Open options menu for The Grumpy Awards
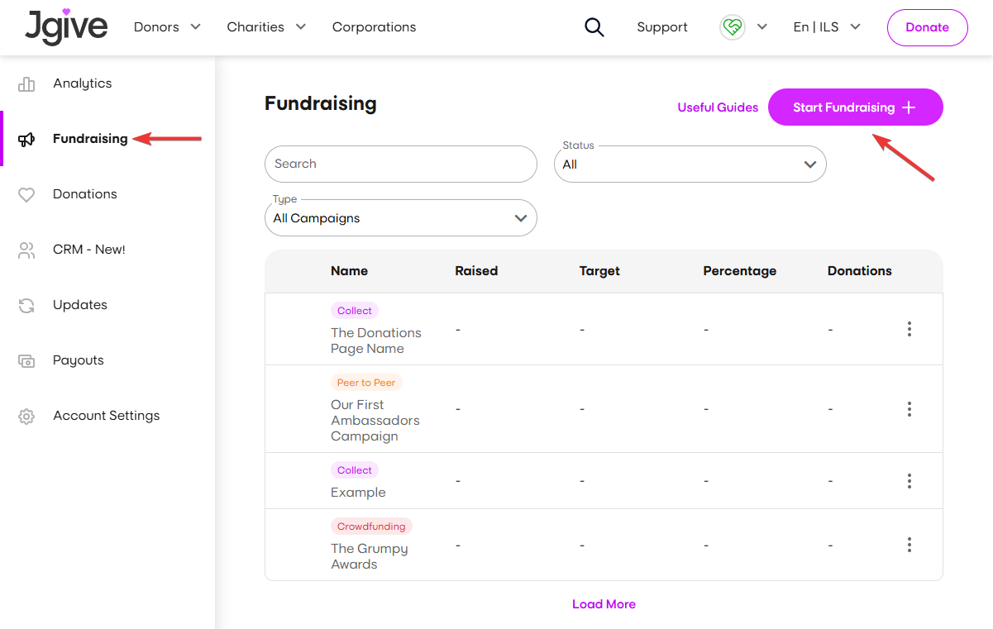 [909, 545]
